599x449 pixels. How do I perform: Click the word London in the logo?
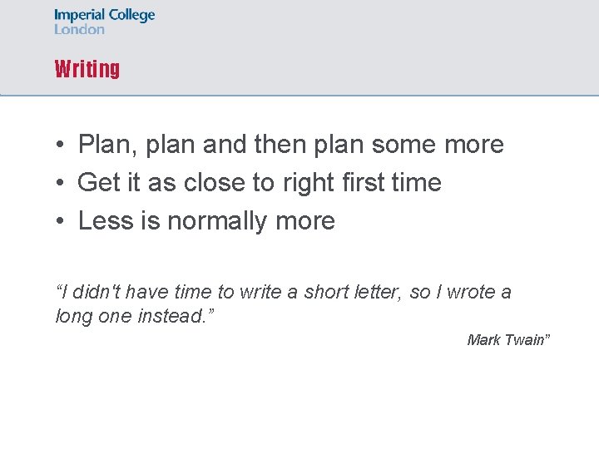click(79, 29)
